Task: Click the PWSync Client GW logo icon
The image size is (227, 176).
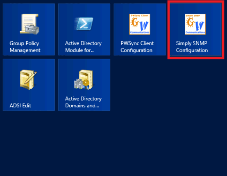Action: point(140,24)
